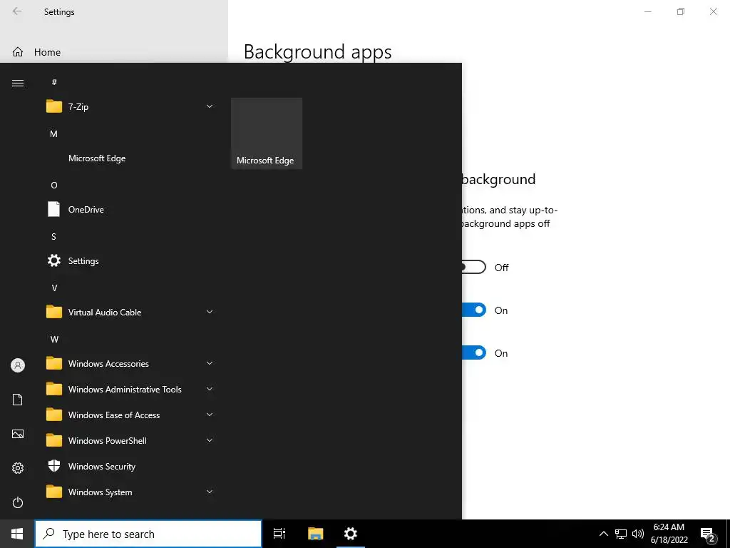Viewport: 730px width, 548px height.
Task: Open Task View on the taskbar
Action: coord(279,534)
